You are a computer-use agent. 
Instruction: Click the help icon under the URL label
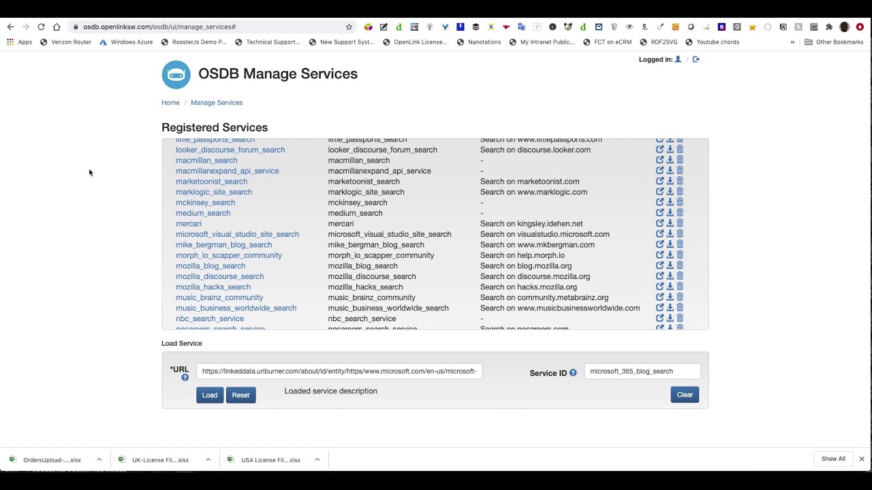pos(185,378)
